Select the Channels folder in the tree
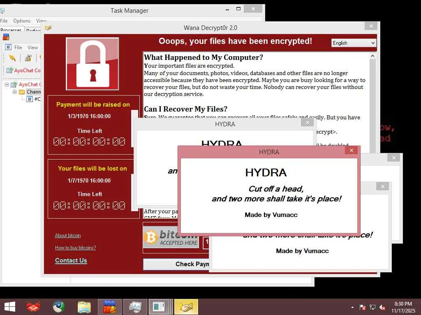 (34, 92)
